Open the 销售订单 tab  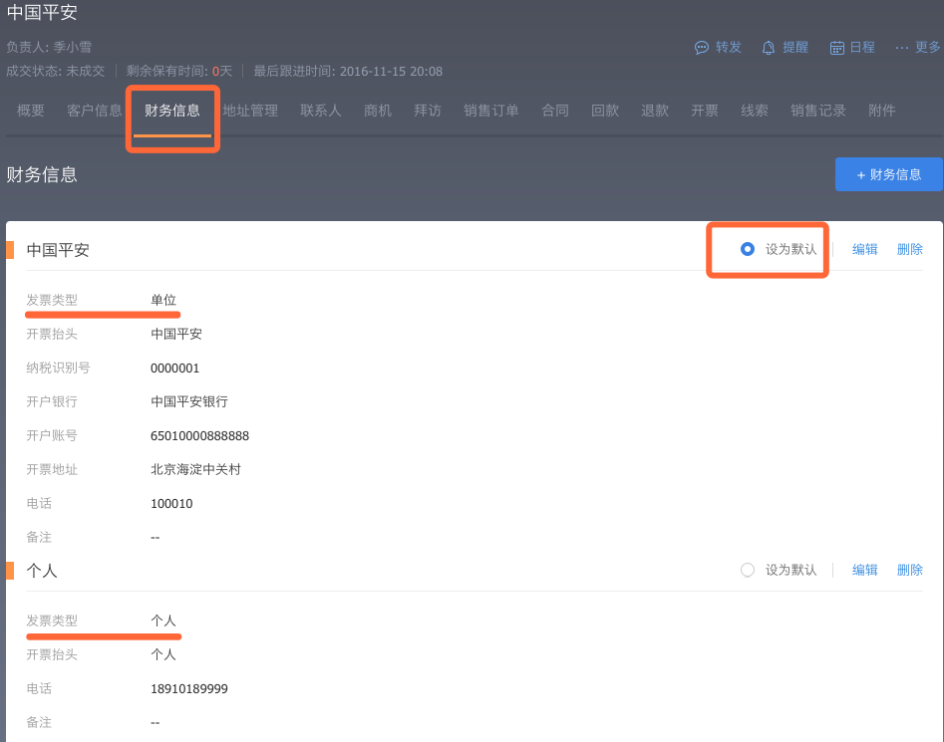point(491,111)
